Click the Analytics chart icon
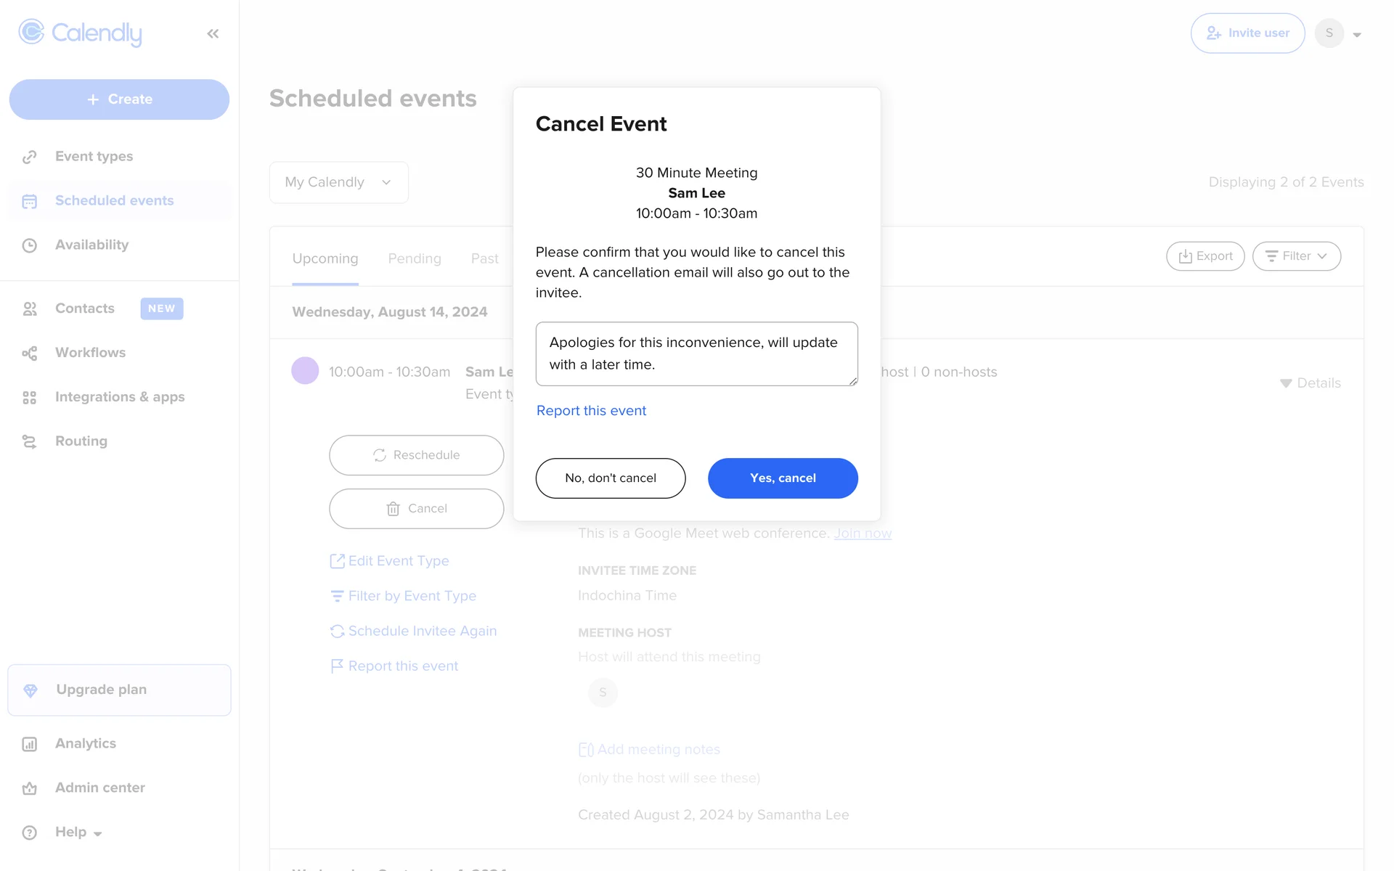The width and height of the screenshot is (1394, 871). click(30, 744)
